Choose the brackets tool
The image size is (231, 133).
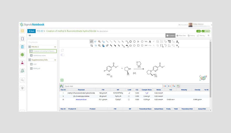[x=162, y=46]
